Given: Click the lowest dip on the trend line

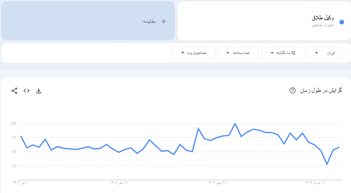Looking at the screenshot, I should [327, 164].
